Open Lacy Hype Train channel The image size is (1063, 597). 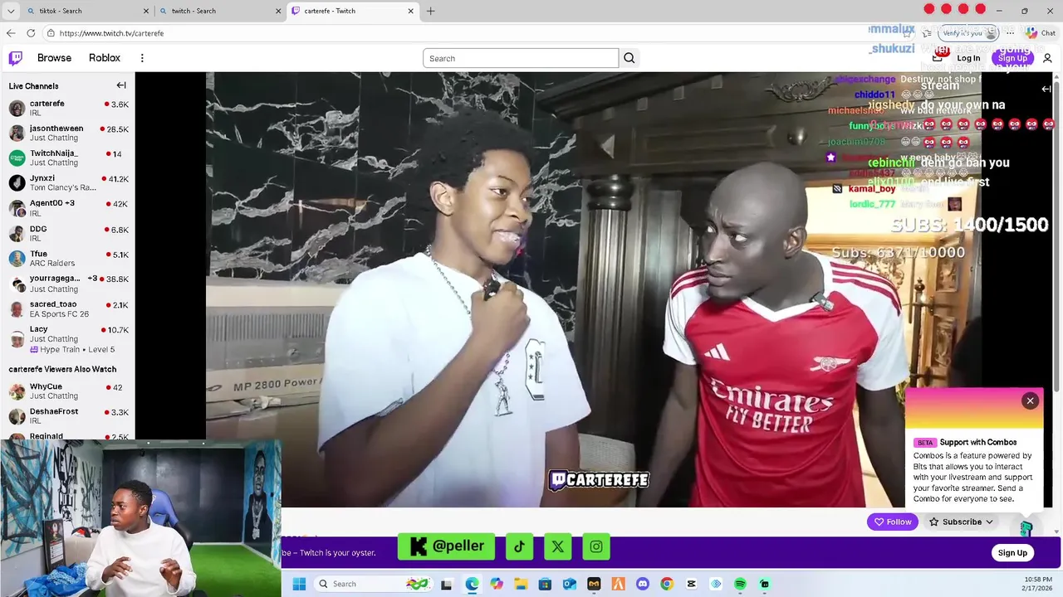(x=67, y=338)
